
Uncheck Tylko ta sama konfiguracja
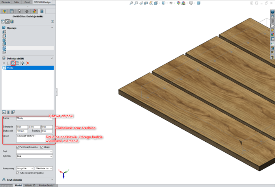[18, 173]
